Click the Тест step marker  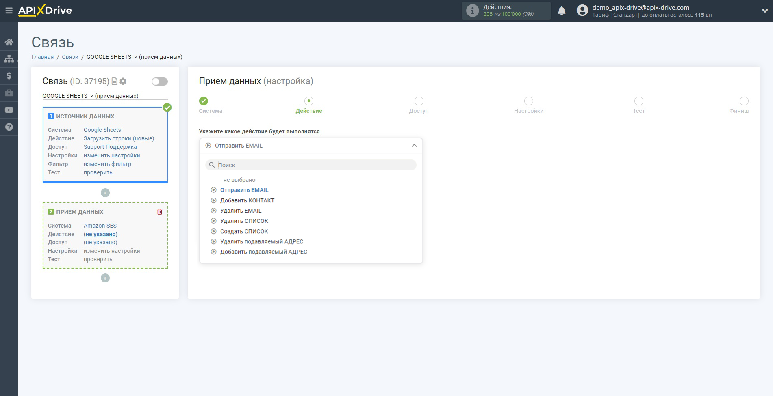pyautogui.click(x=639, y=101)
